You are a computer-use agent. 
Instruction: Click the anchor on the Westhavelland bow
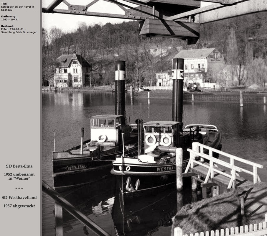coord(133,184)
